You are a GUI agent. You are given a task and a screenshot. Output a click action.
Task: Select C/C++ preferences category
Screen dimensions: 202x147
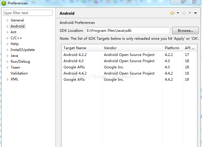click(16, 38)
